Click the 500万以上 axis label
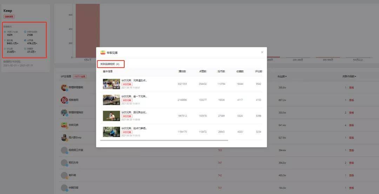 coord(358,60)
